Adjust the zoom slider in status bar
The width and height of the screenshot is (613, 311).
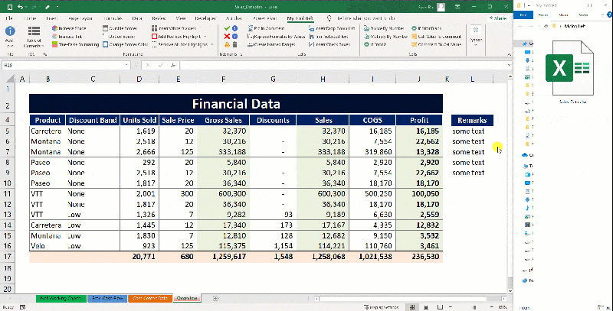474,307
